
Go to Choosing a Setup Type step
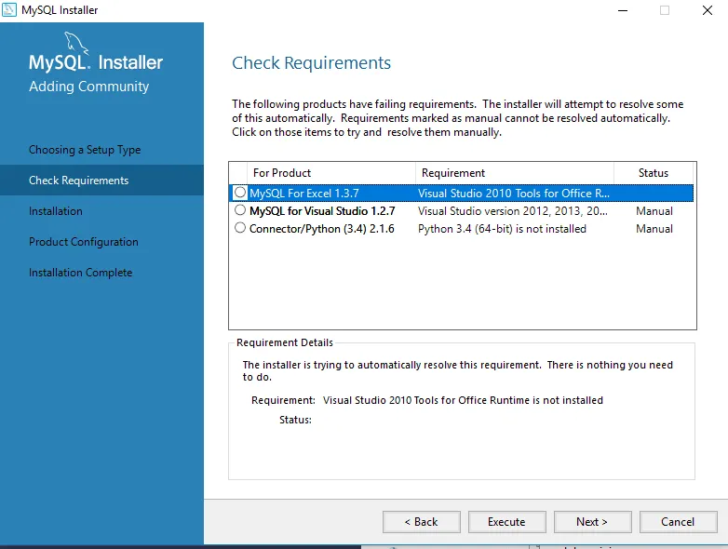coord(85,150)
